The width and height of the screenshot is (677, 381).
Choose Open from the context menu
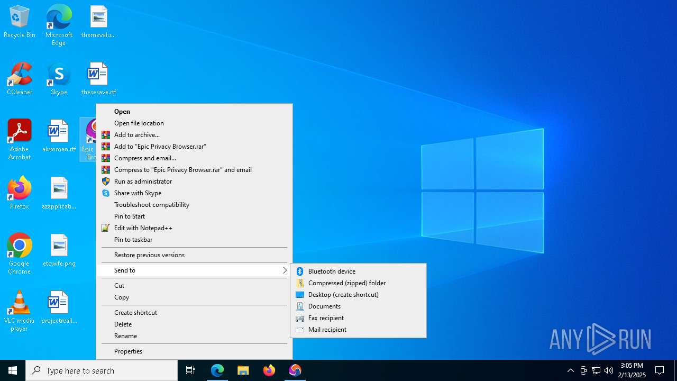click(x=194, y=112)
